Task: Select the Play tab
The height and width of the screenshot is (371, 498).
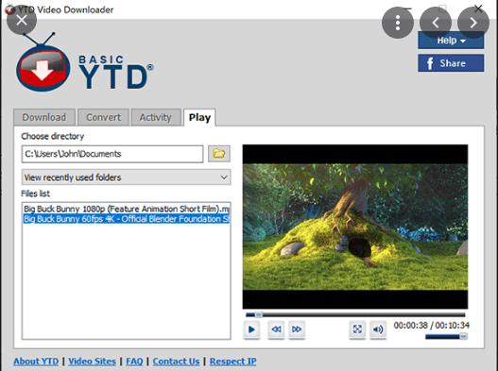Action: 199,117
